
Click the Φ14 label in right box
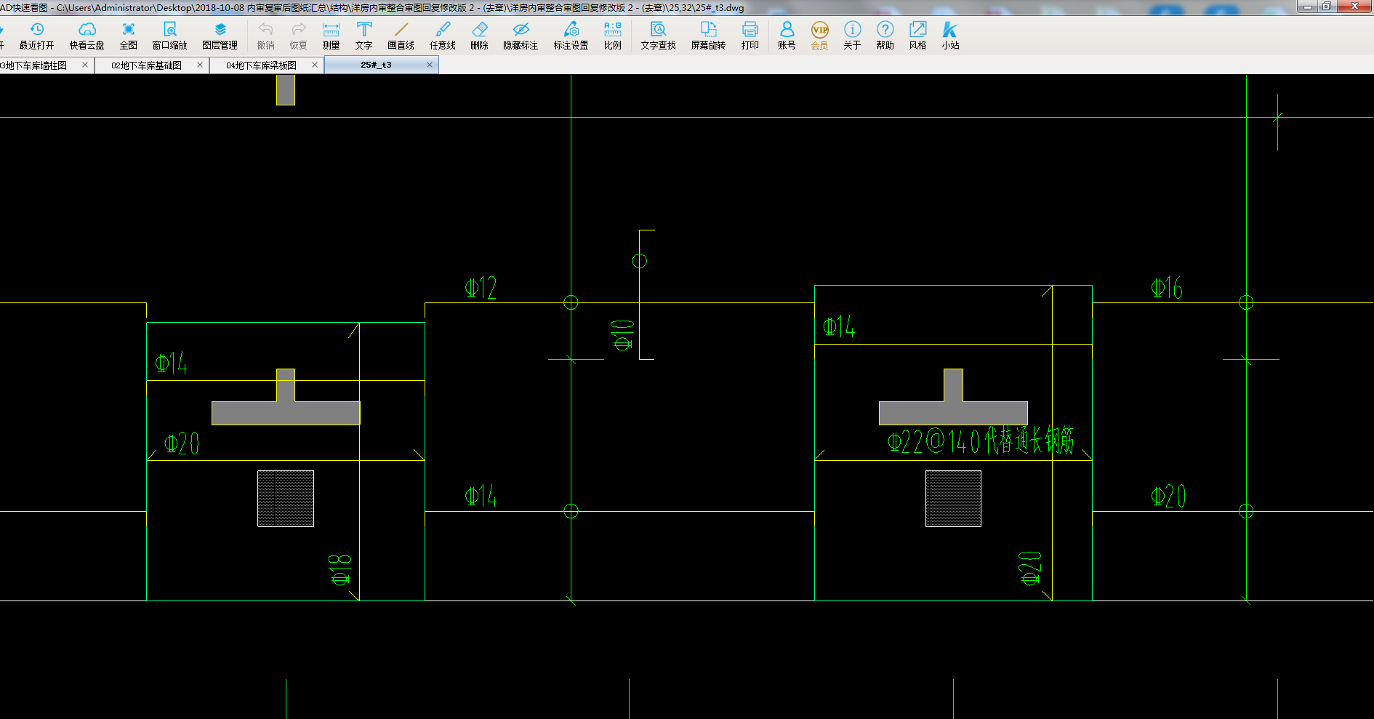point(839,326)
